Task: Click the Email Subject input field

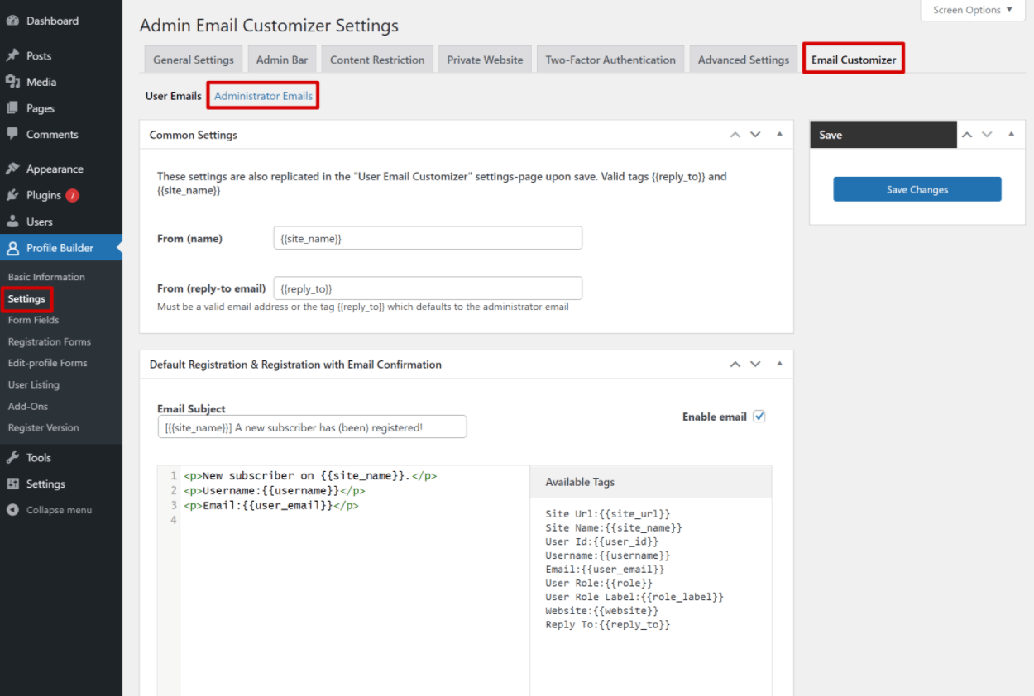Action: tap(312, 427)
